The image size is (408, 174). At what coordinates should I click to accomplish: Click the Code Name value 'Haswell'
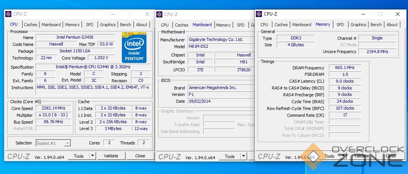click(56, 44)
